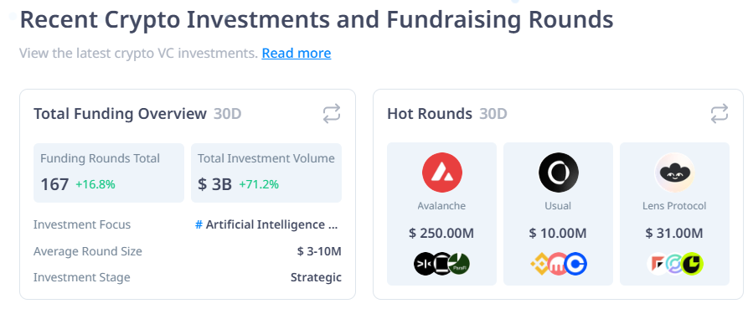Click the Coinbase-style blue logo under Usual
This screenshot has width=753, height=309.
(x=575, y=264)
